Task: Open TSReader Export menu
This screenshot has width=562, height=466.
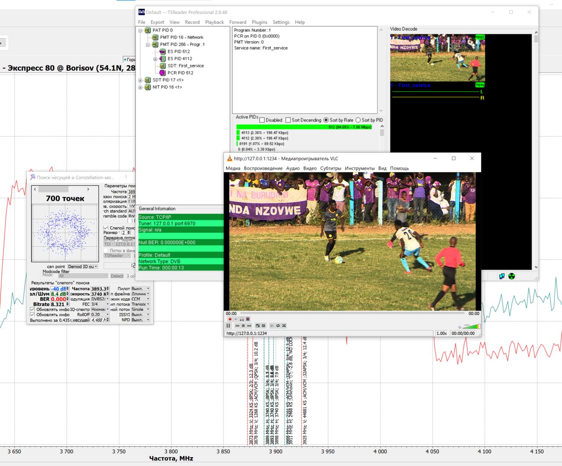Action: coord(157,22)
